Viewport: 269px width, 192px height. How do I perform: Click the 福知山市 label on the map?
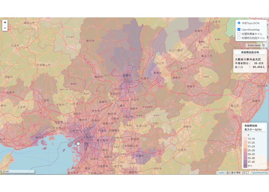point(29,23)
